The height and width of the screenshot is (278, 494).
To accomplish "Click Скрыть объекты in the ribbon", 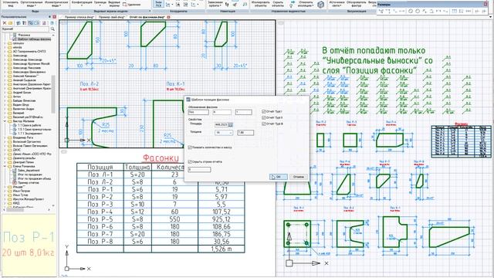I will 278,3.
